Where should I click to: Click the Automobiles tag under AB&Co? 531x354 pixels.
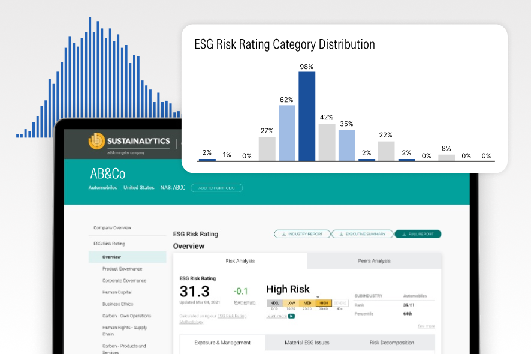pos(103,188)
